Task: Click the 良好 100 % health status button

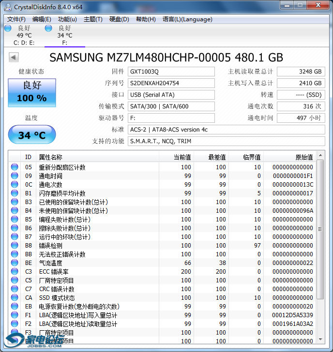Action: pyautogui.click(x=32, y=92)
